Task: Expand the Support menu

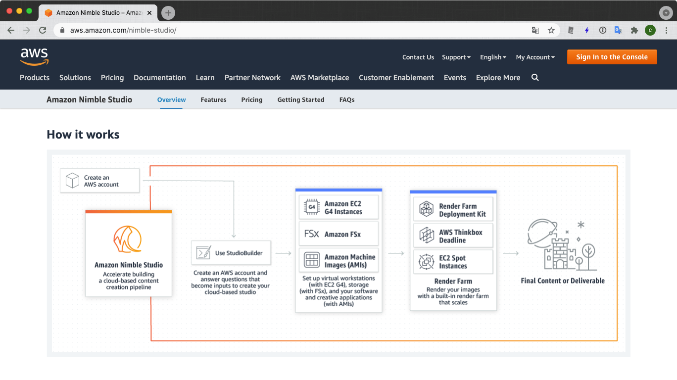Action: tap(456, 57)
